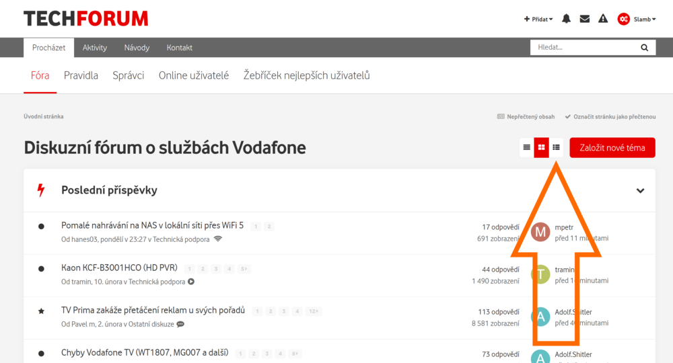This screenshot has width=673, height=363.
Task: Click the unread dot beside Kaon KCF-B3001HCO topic
Action: (41, 269)
